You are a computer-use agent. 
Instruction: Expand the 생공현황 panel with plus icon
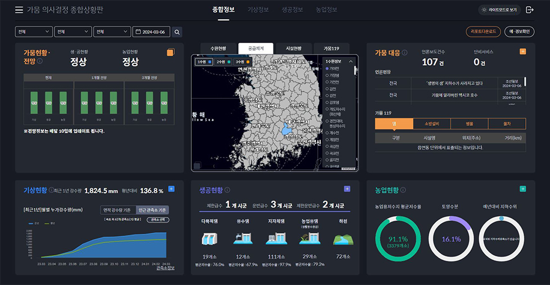tap(347, 189)
